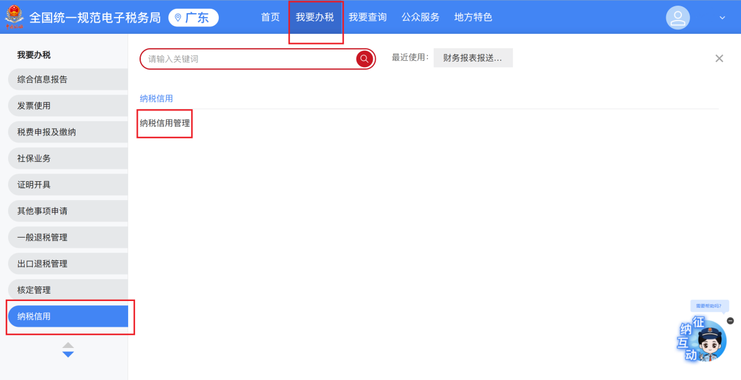Open 纳税信用管理 link
This screenshot has height=380, width=741.
tap(165, 124)
